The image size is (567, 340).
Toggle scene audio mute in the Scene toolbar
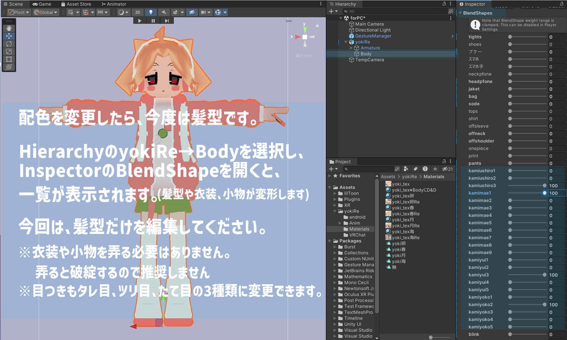click(x=164, y=12)
